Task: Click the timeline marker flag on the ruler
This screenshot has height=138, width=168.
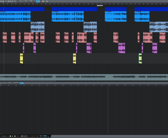Action: pos(100,5)
